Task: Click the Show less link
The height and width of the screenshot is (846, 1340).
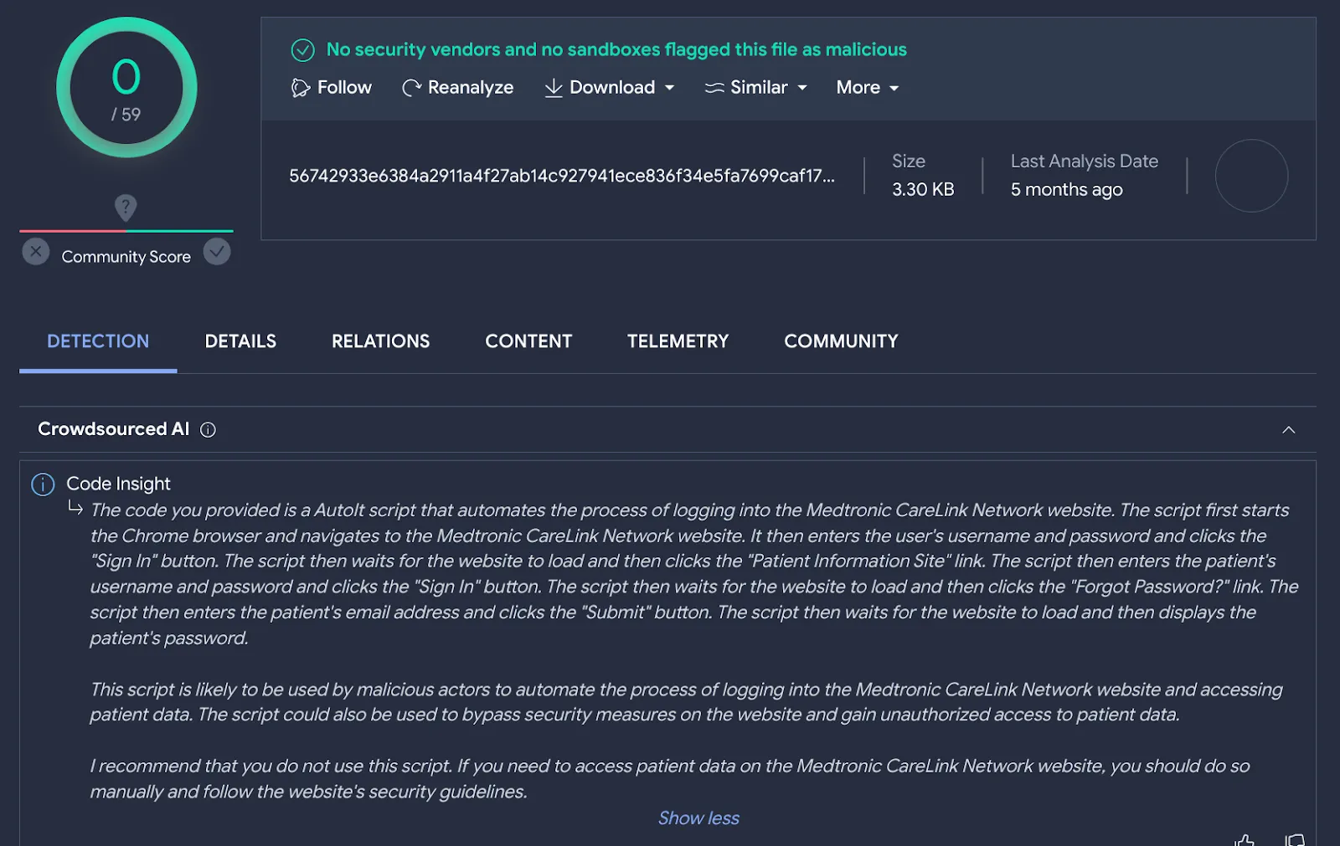Action: coord(698,818)
